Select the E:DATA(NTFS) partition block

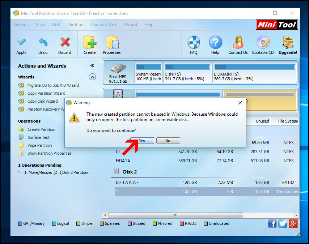pyautogui.click(x=255, y=73)
